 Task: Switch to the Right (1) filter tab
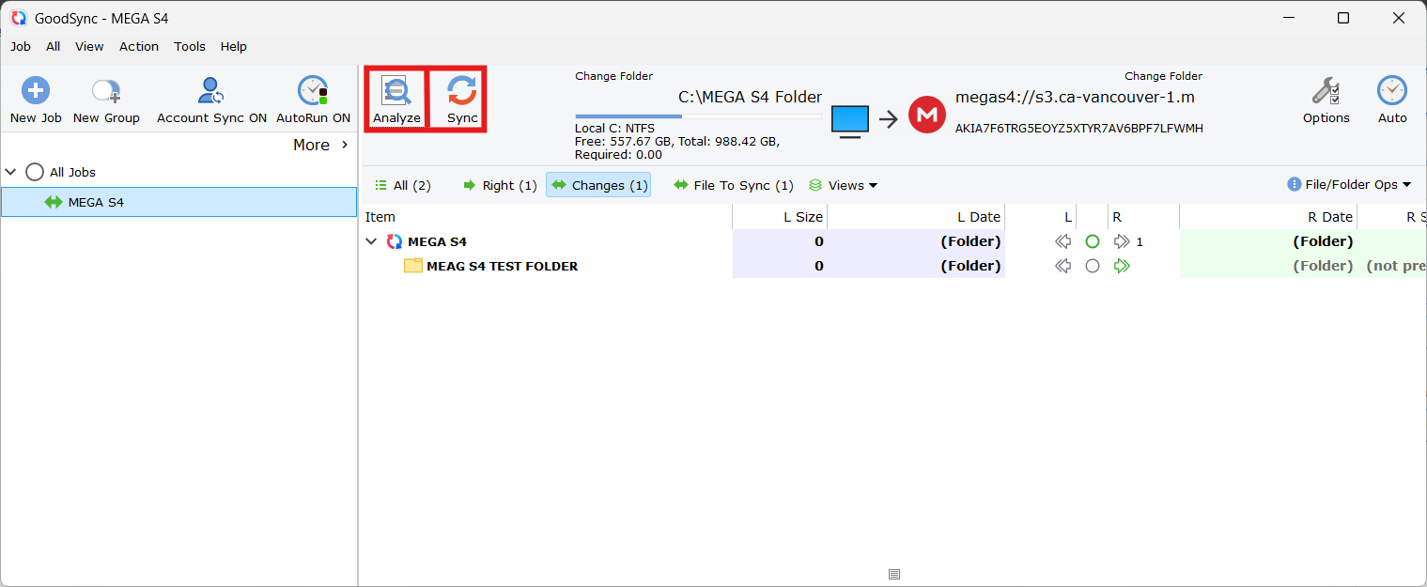[x=500, y=185]
